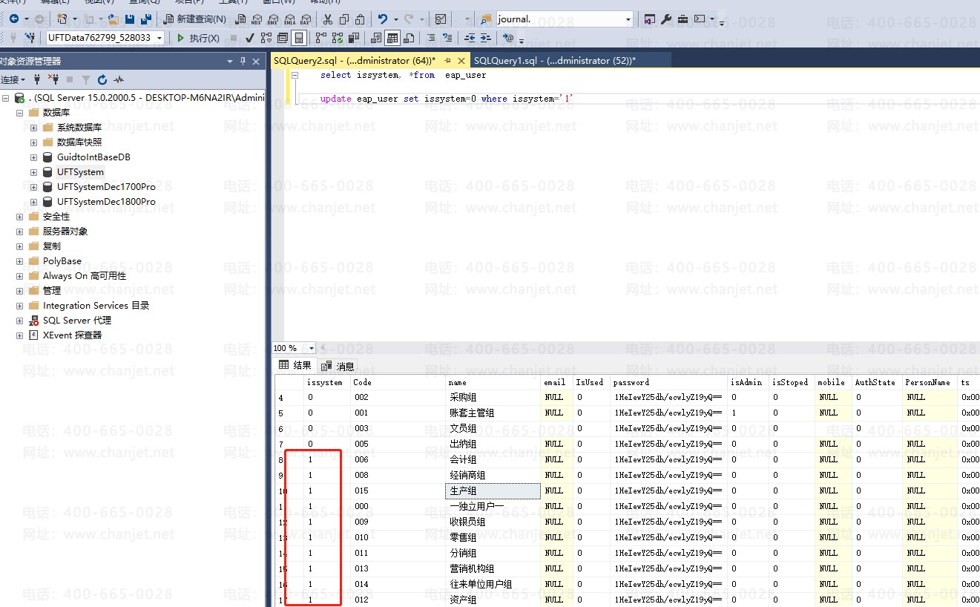The height and width of the screenshot is (607, 980).
Task: Expand the 安全性 folder node
Action: tap(20, 217)
